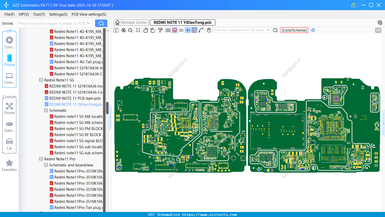Click the zoom out magnifier icon
385x217 pixels.
[130, 30]
